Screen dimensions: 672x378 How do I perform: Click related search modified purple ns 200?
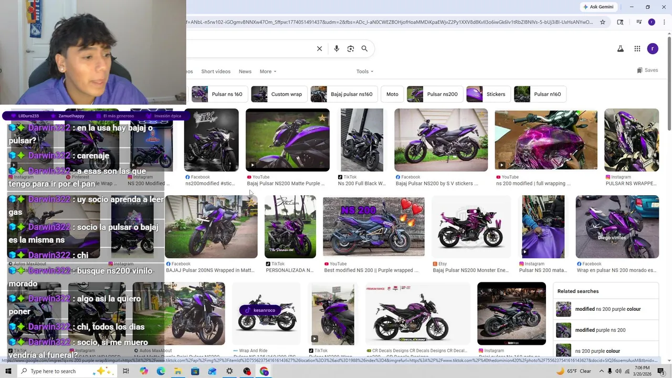click(606, 330)
